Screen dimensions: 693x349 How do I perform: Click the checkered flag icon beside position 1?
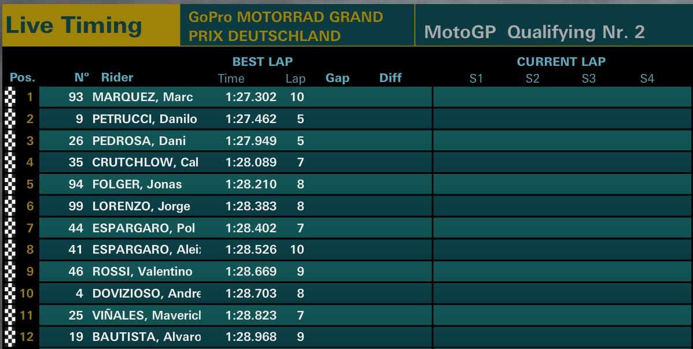tap(10, 97)
